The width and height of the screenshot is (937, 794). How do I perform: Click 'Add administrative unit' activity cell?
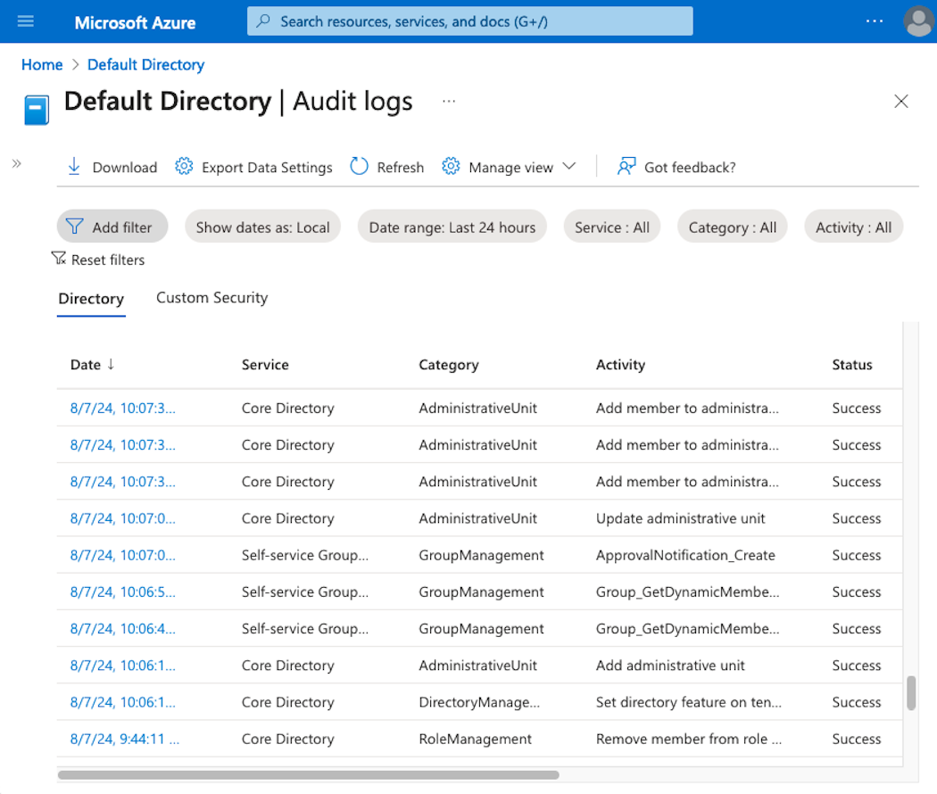tap(670, 666)
